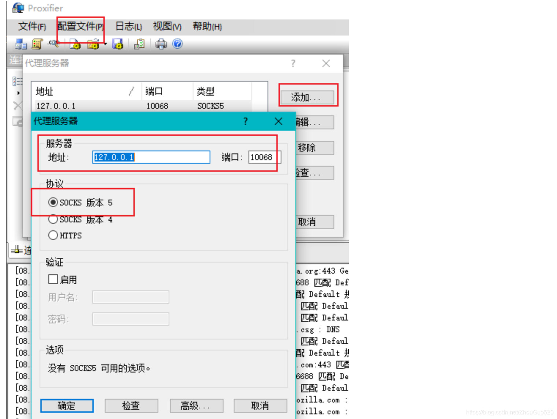Viewport: 557px width, 419px height.
Task: Click the 检查 button in front dialog
Action: pyautogui.click(x=131, y=406)
